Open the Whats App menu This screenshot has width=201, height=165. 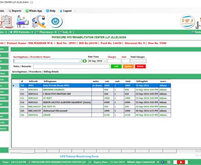click(x=34, y=11)
